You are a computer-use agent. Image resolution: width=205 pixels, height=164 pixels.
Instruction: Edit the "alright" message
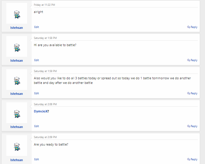[37, 27]
